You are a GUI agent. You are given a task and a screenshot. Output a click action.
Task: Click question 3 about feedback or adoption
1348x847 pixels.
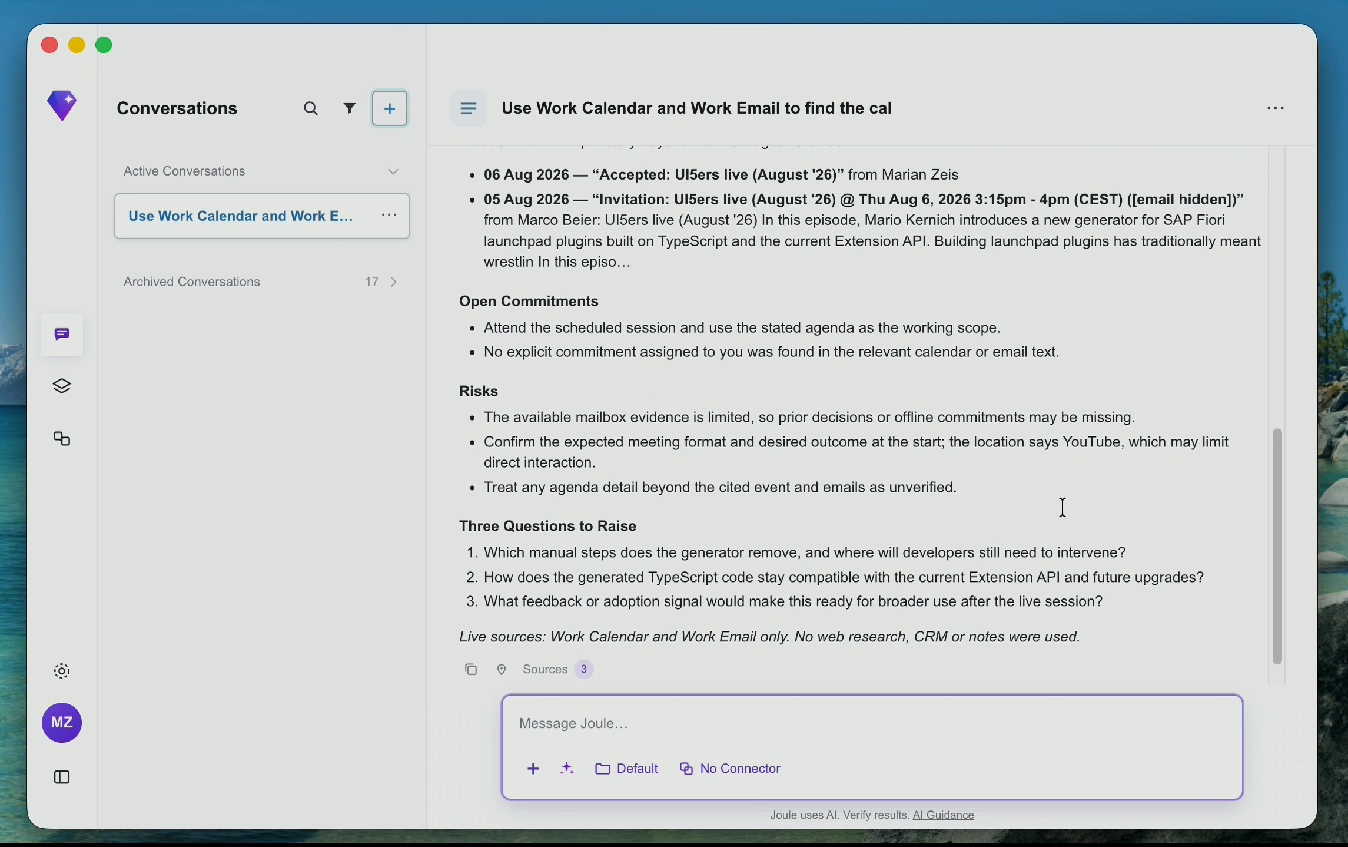click(x=793, y=602)
